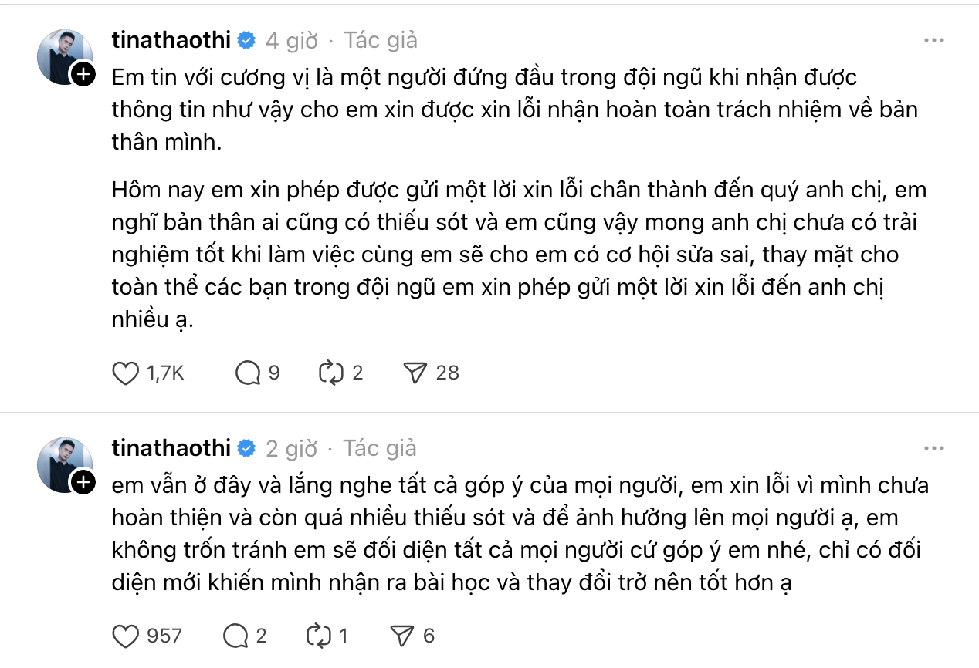Image resolution: width=979 pixels, height=668 pixels.
Task: Follow author via plus badge on first avatar
Action: pyautogui.click(x=83, y=76)
